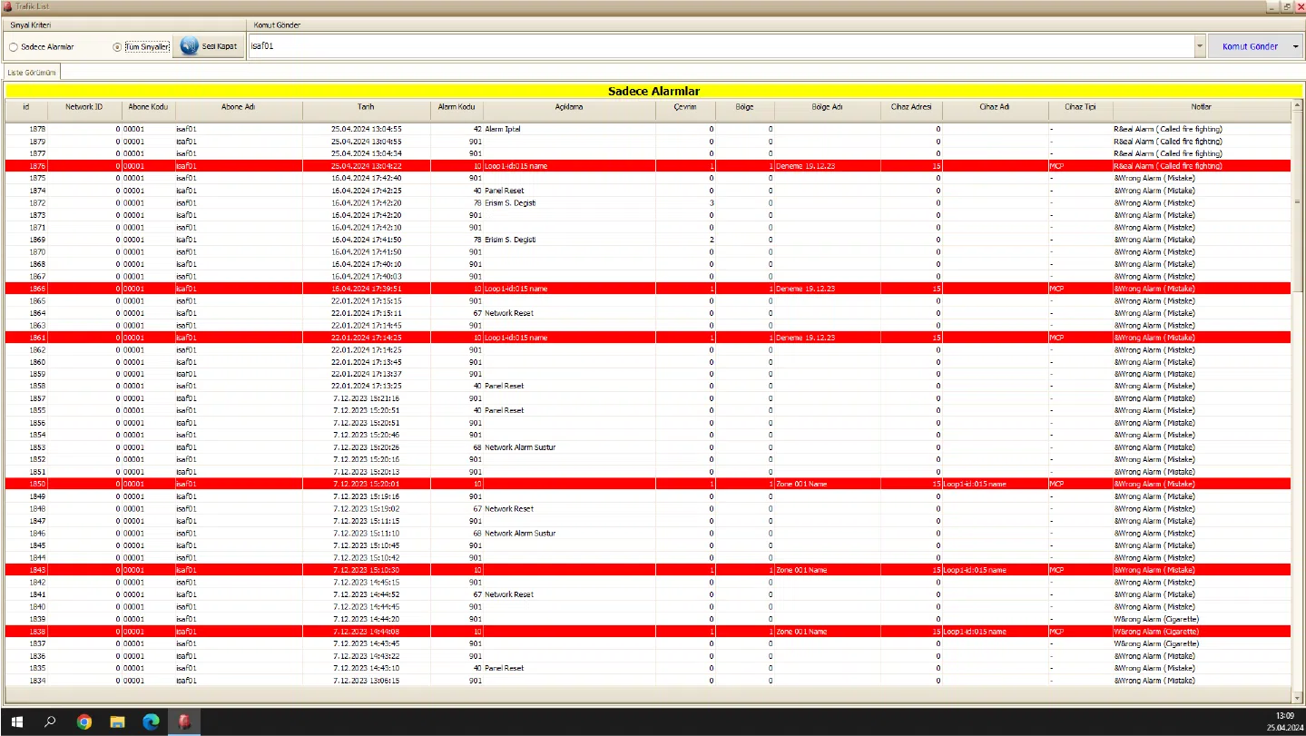Viewport: 1306px width, 736px height.
Task: Open taskbar search magnifier
Action: point(50,722)
